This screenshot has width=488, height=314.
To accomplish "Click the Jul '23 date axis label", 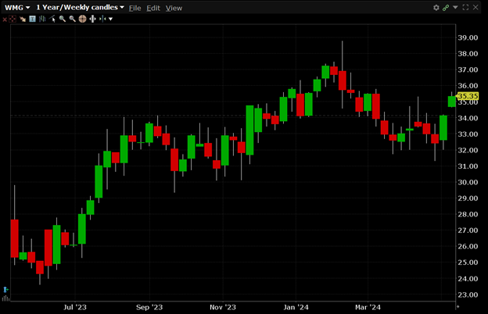I will point(75,307).
